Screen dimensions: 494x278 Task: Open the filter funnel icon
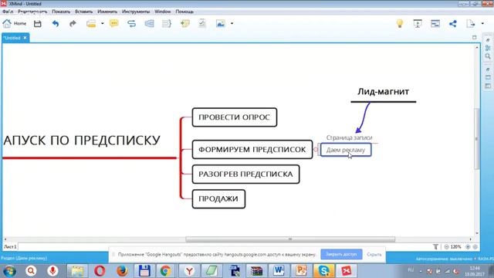coord(435,247)
